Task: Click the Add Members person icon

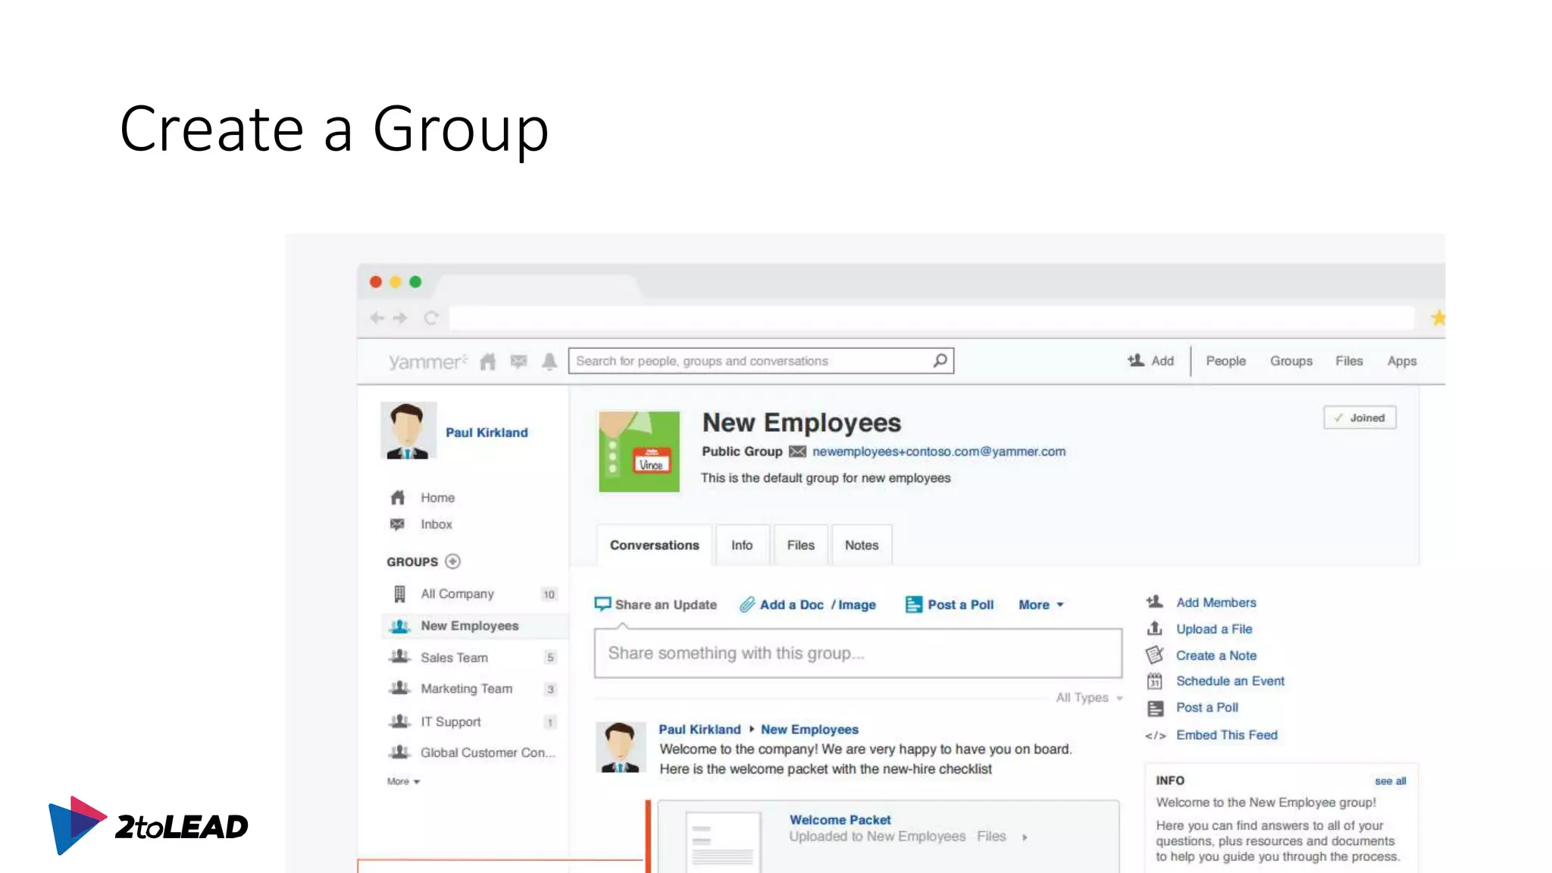Action: 1154,602
